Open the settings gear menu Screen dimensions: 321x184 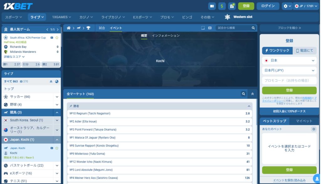pyautogui.click(x=287, y=6)
